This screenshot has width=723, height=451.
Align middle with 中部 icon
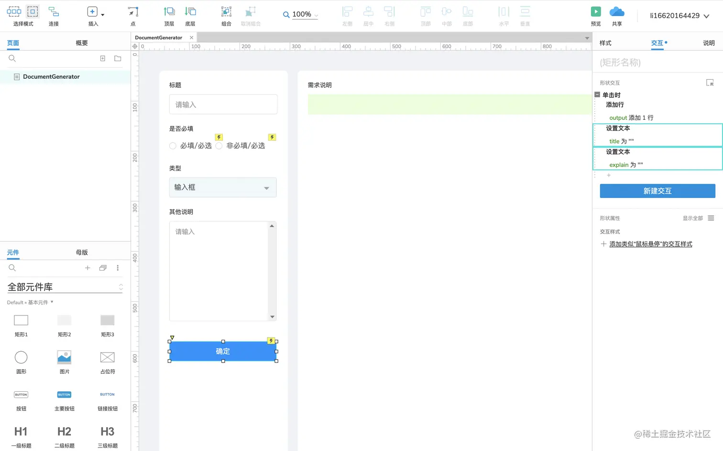447,11
